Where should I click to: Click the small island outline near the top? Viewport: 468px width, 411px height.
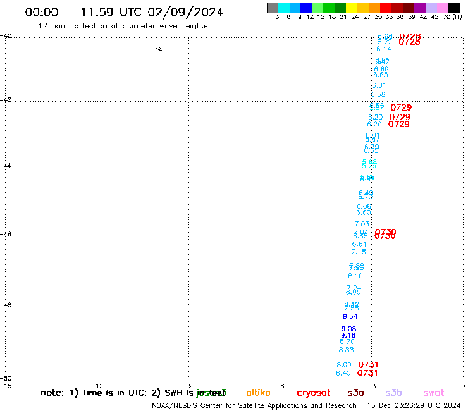tap(159, 48)
